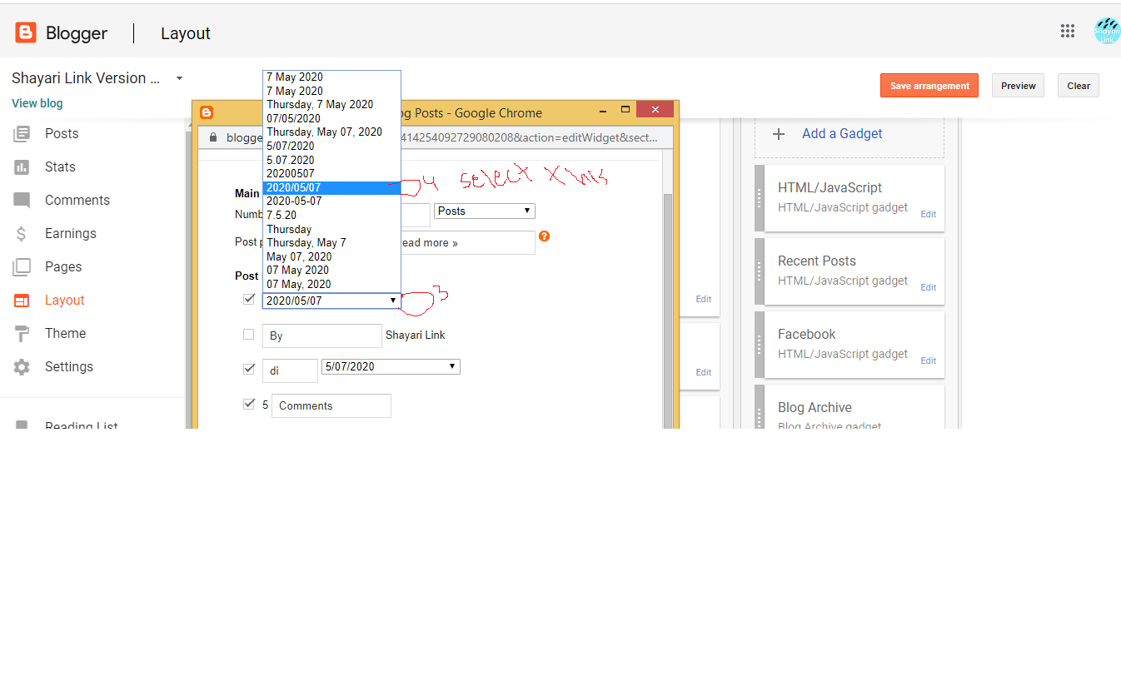Enable the By author checkbox

tap(248, 335)
